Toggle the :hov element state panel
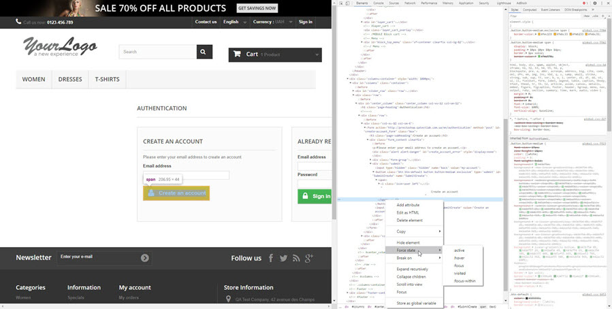This screenshot has height=309, width=612. click(586, 16)
